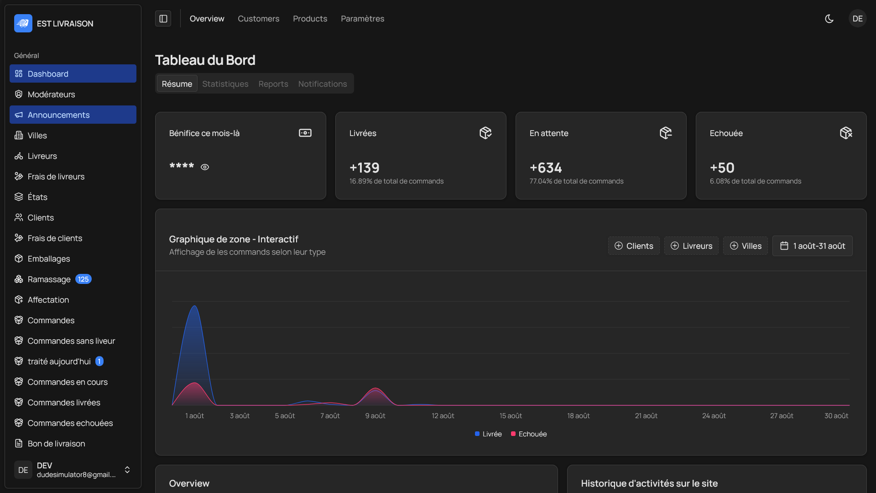Click the banknote icon on Bénifice card
Screen dimensions: 876x493
(x=305, y=133)
